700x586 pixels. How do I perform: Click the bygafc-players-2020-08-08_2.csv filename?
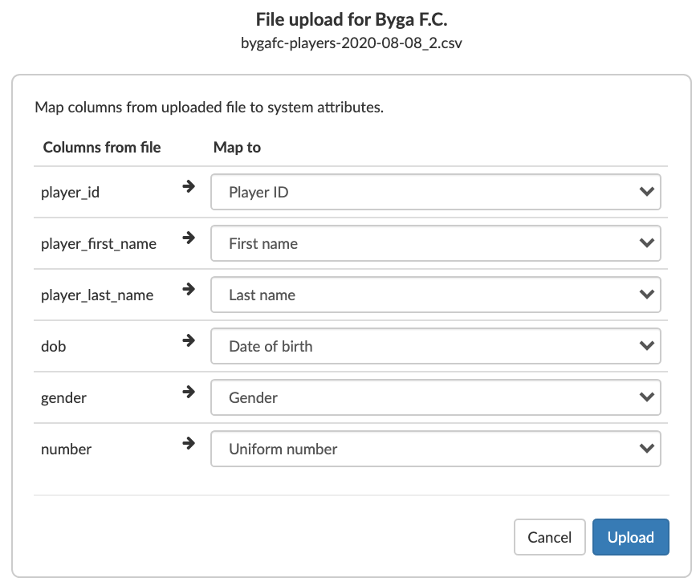pyautogui.click(x=352, y=43)
